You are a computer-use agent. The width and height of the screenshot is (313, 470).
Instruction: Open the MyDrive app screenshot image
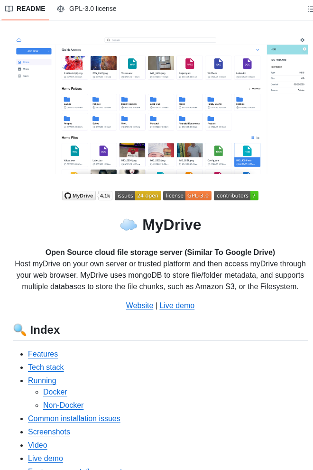(x=160, y=104)
